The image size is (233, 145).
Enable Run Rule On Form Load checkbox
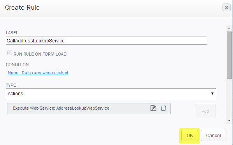(x=10, y=53)
